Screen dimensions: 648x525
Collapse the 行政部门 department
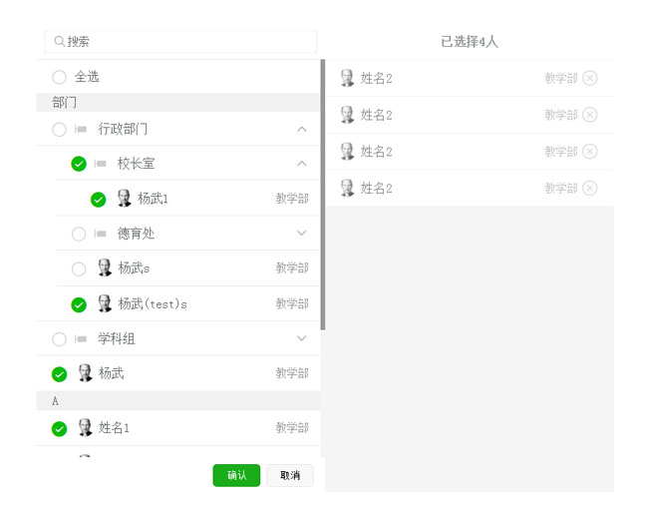pyautogui.click(x=302, y=130)
